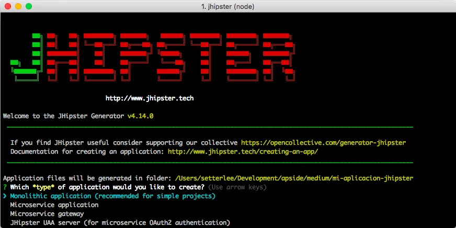
Task: Close the jhipster terminal window
Action: point(8,6)
